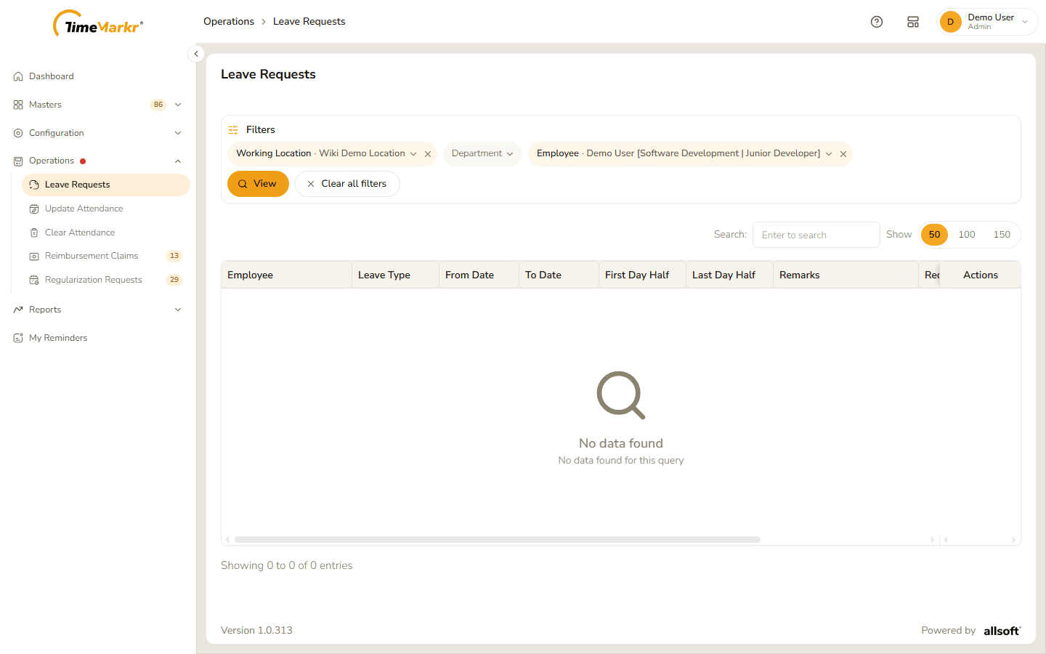Click the View button
This screenshot has width=1046, height=654.
coord(258,184)
